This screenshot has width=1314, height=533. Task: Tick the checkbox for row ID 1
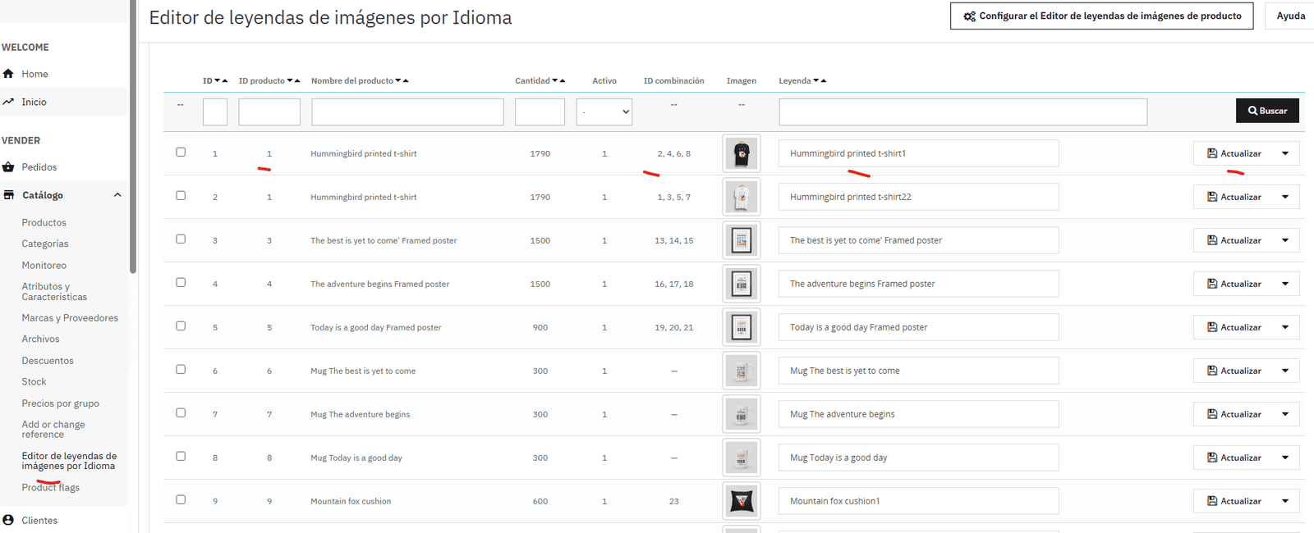pos(181,153)
